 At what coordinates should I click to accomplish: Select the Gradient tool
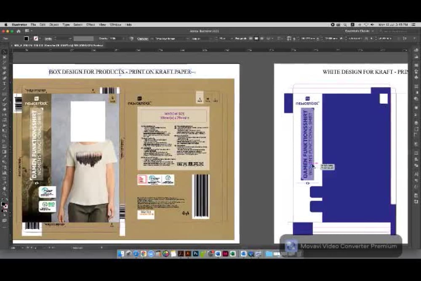[4, 152]
